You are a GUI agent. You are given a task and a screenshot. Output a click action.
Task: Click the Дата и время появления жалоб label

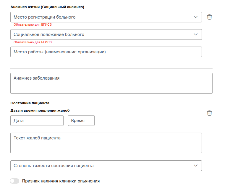(40, 110)
